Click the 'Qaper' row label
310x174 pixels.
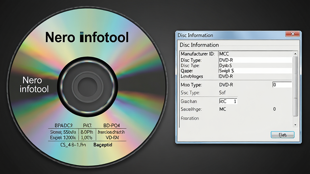coord(187,71)
